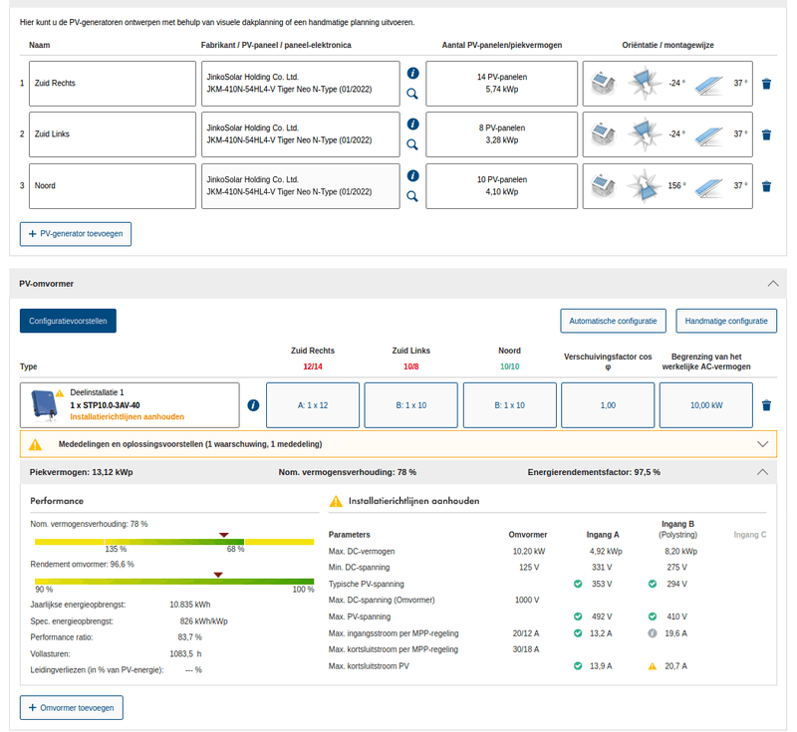Click info icon for Noord panel row
The width and height of the screenshot is (797, 732).
412,175
